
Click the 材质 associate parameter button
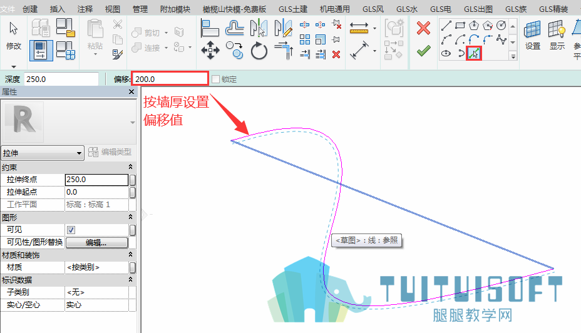click(x=132, y=267)
